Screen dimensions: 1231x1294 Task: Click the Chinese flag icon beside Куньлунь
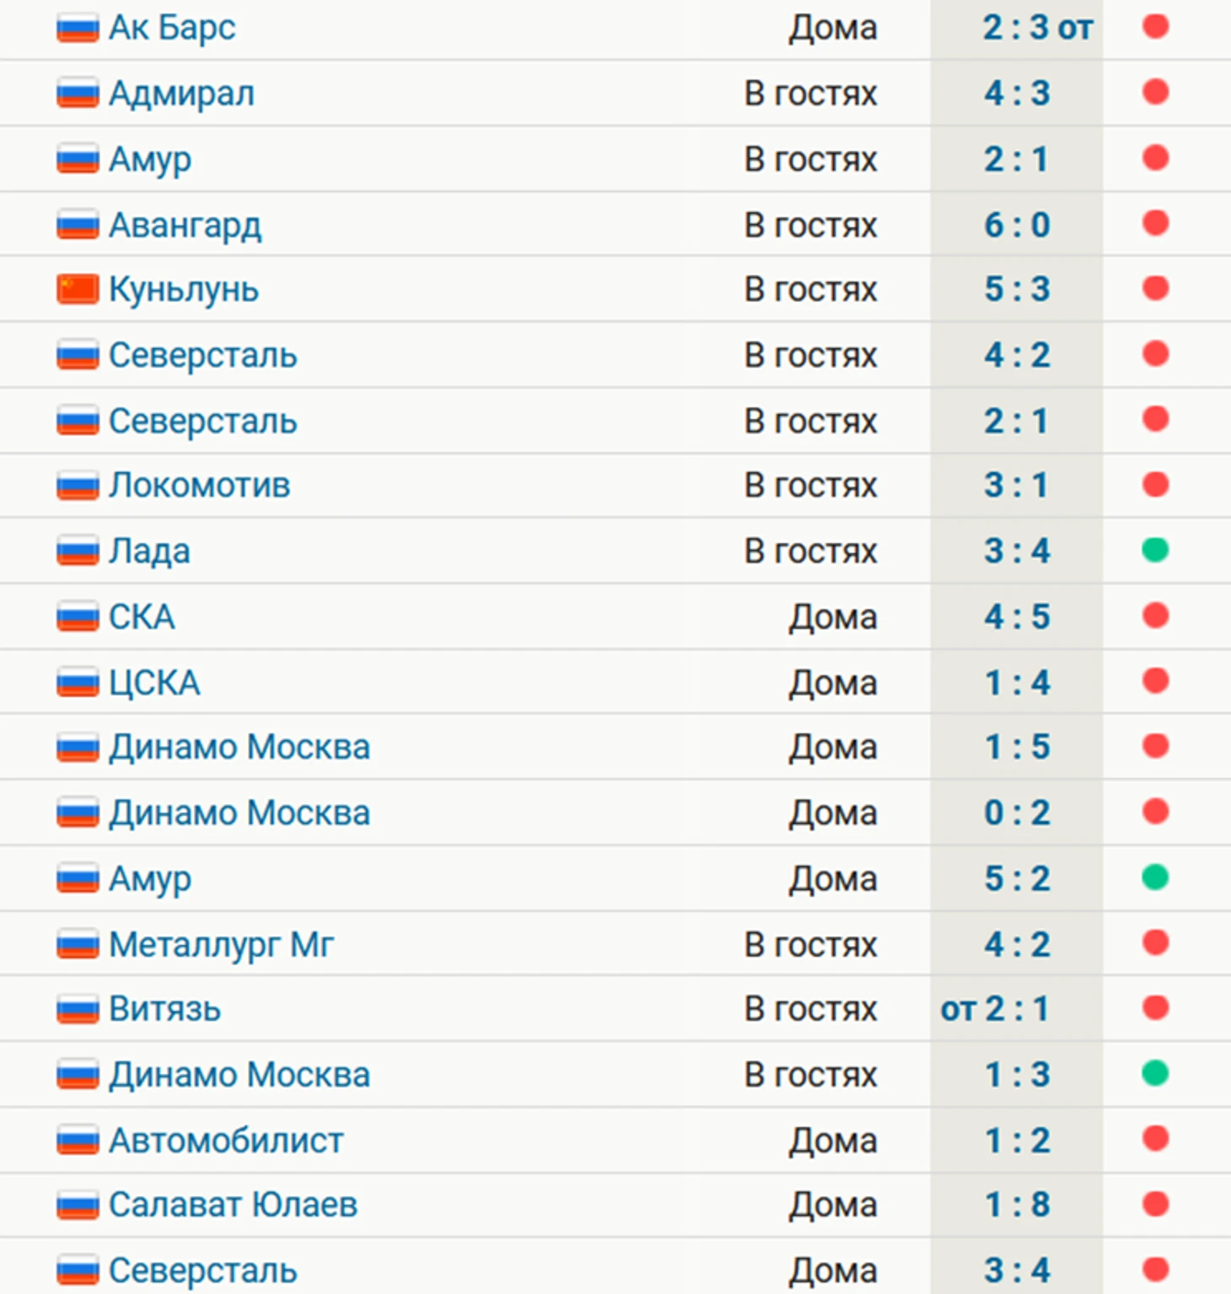click(x=78, y=289)
